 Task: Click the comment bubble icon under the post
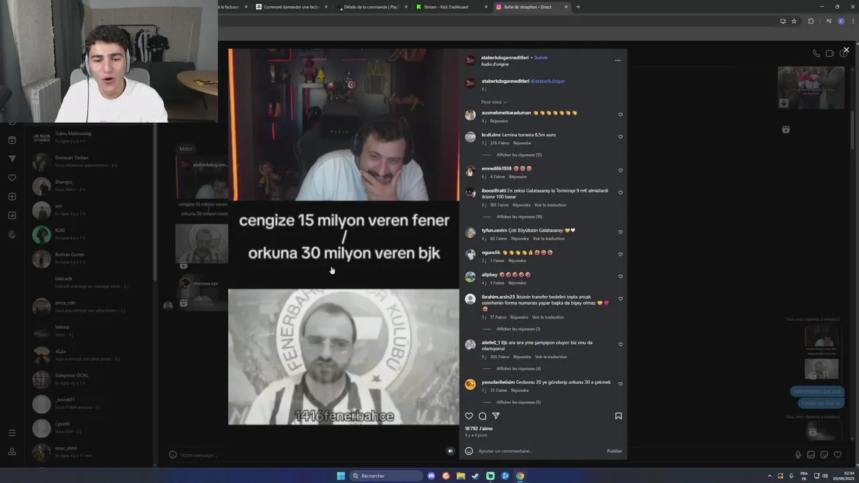tap(483, 416)
